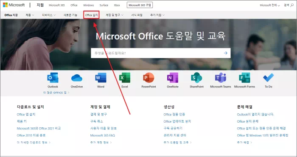297x157 pixels.
Task: Open the Outlook app icon
Action: [53, 78]
